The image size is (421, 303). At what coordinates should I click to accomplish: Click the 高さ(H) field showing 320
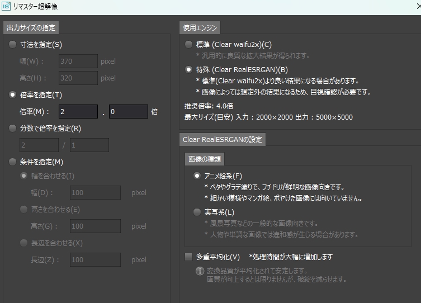[78, 78]
